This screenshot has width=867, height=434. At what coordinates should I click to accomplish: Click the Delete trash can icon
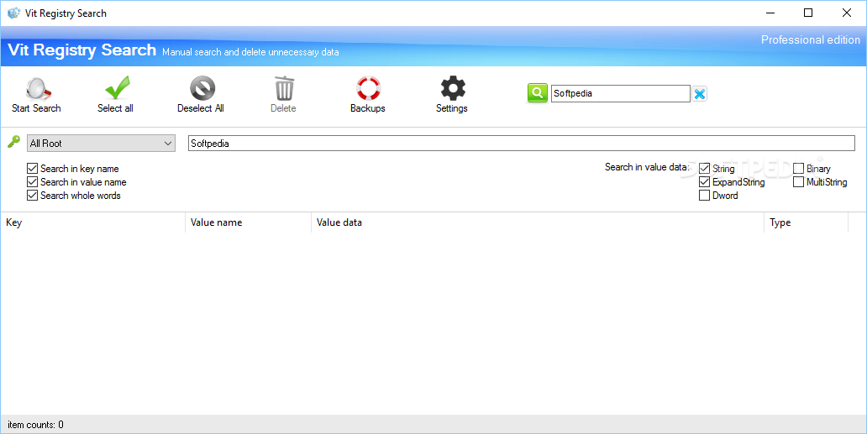click(x=284, y=88)
